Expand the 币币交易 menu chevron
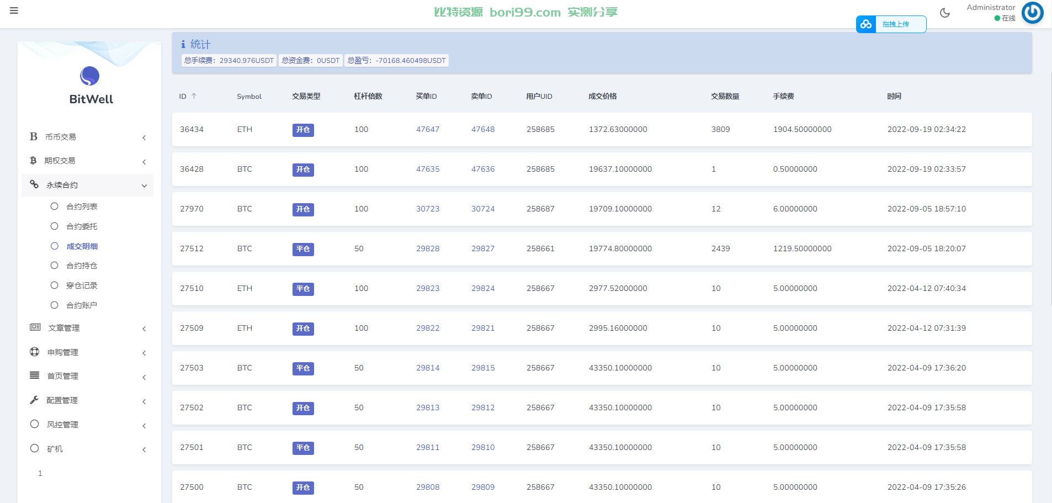 [144, 137]
